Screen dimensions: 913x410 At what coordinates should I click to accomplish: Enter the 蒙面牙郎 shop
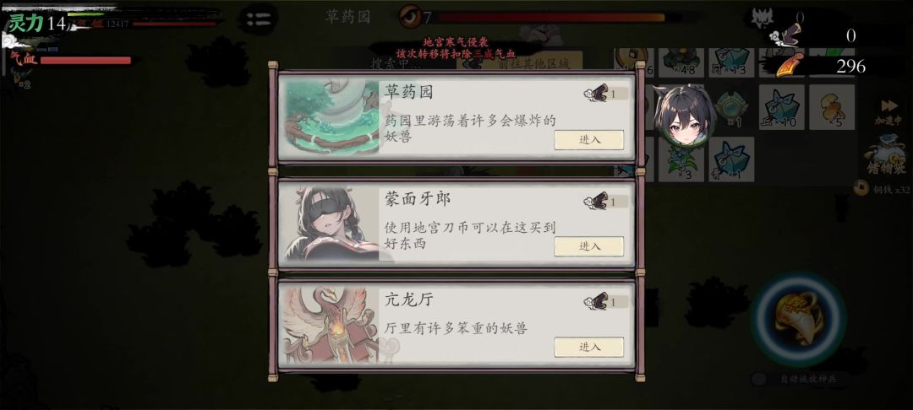point(588,246)
